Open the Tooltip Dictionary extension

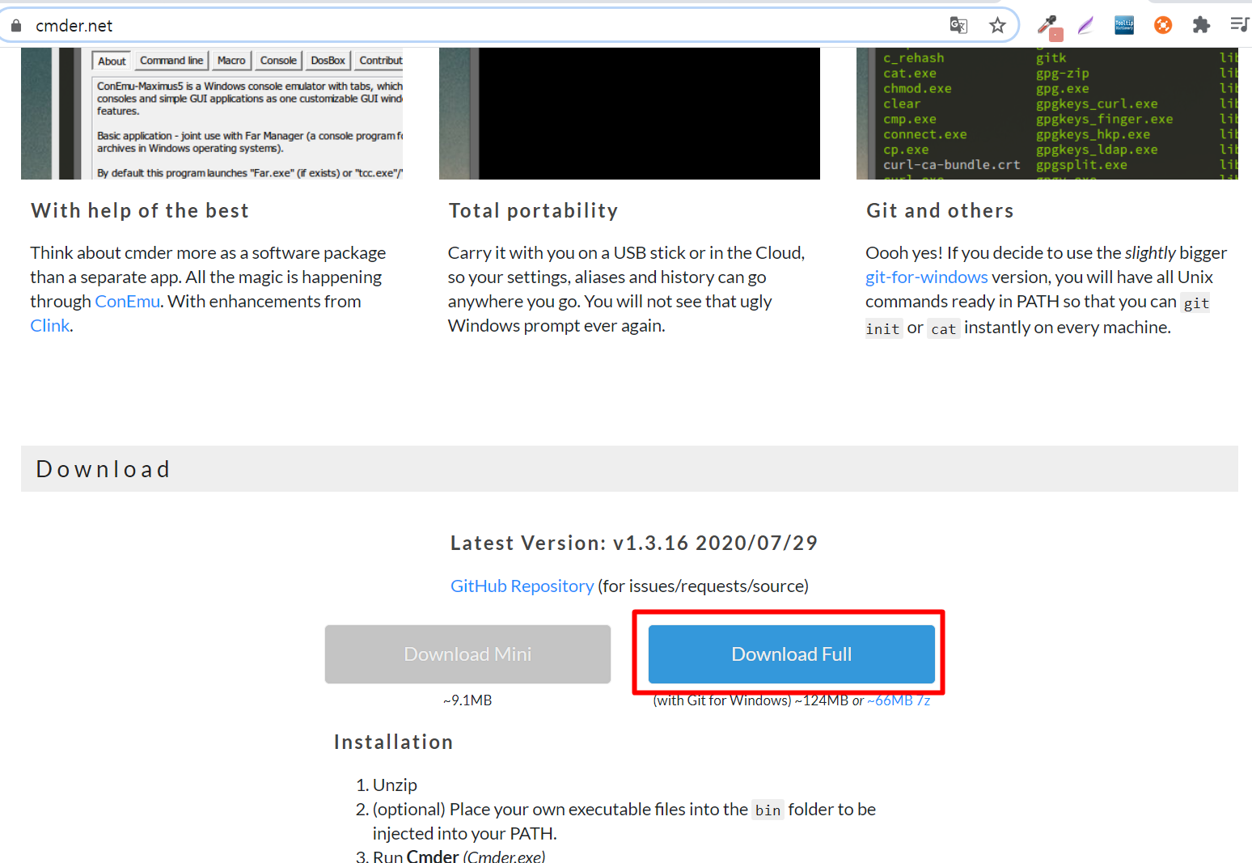(x=1124, y=26)
